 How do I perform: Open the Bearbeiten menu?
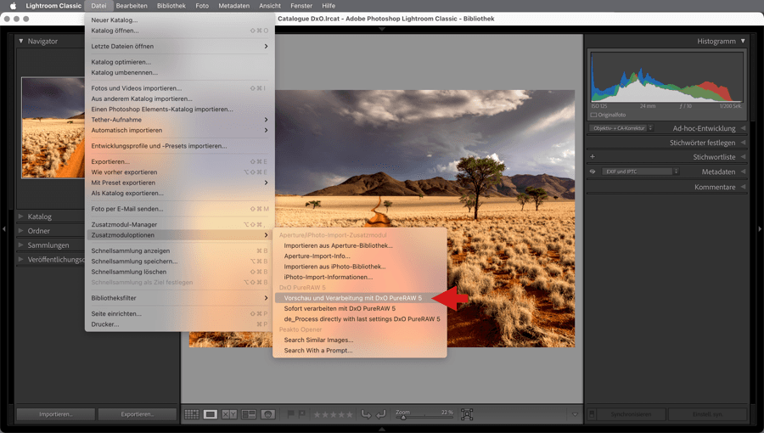(x=132, y=6)
